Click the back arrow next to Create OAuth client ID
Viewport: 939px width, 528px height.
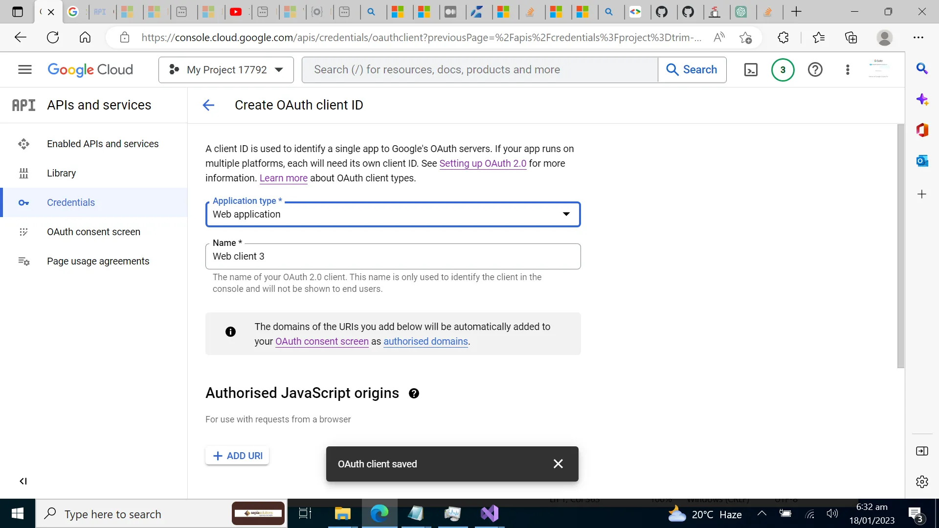coord(208,105)
